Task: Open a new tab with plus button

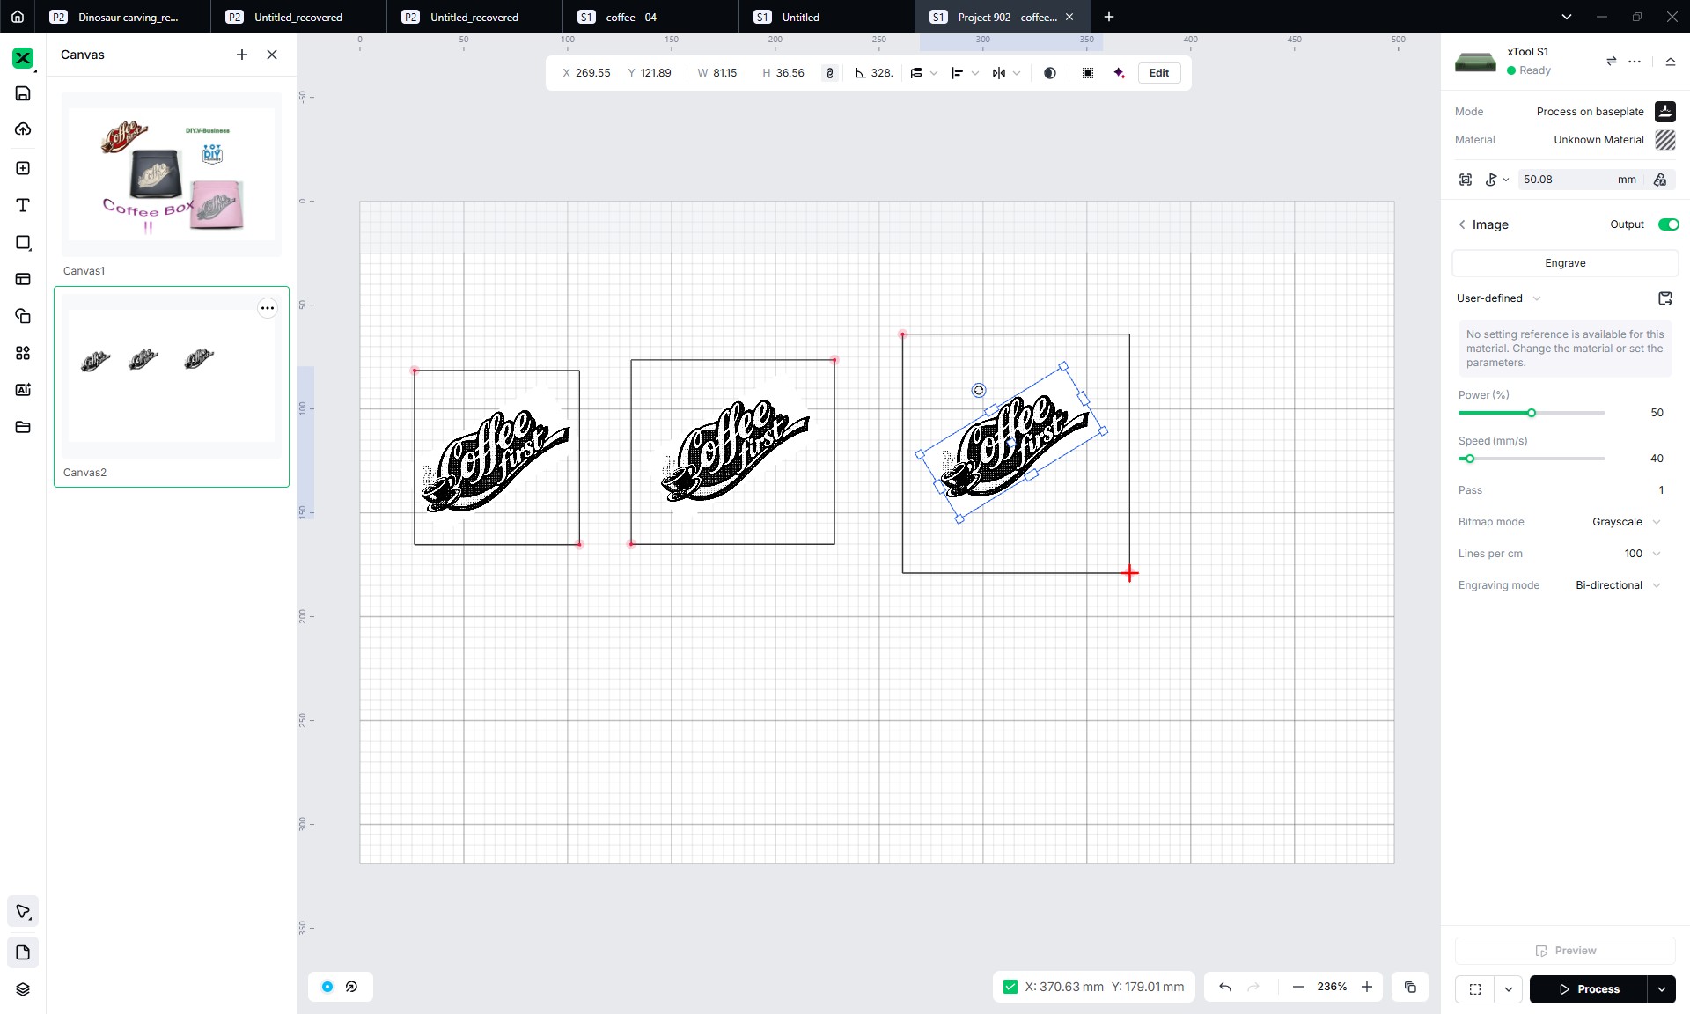Action: (1109, 17)
